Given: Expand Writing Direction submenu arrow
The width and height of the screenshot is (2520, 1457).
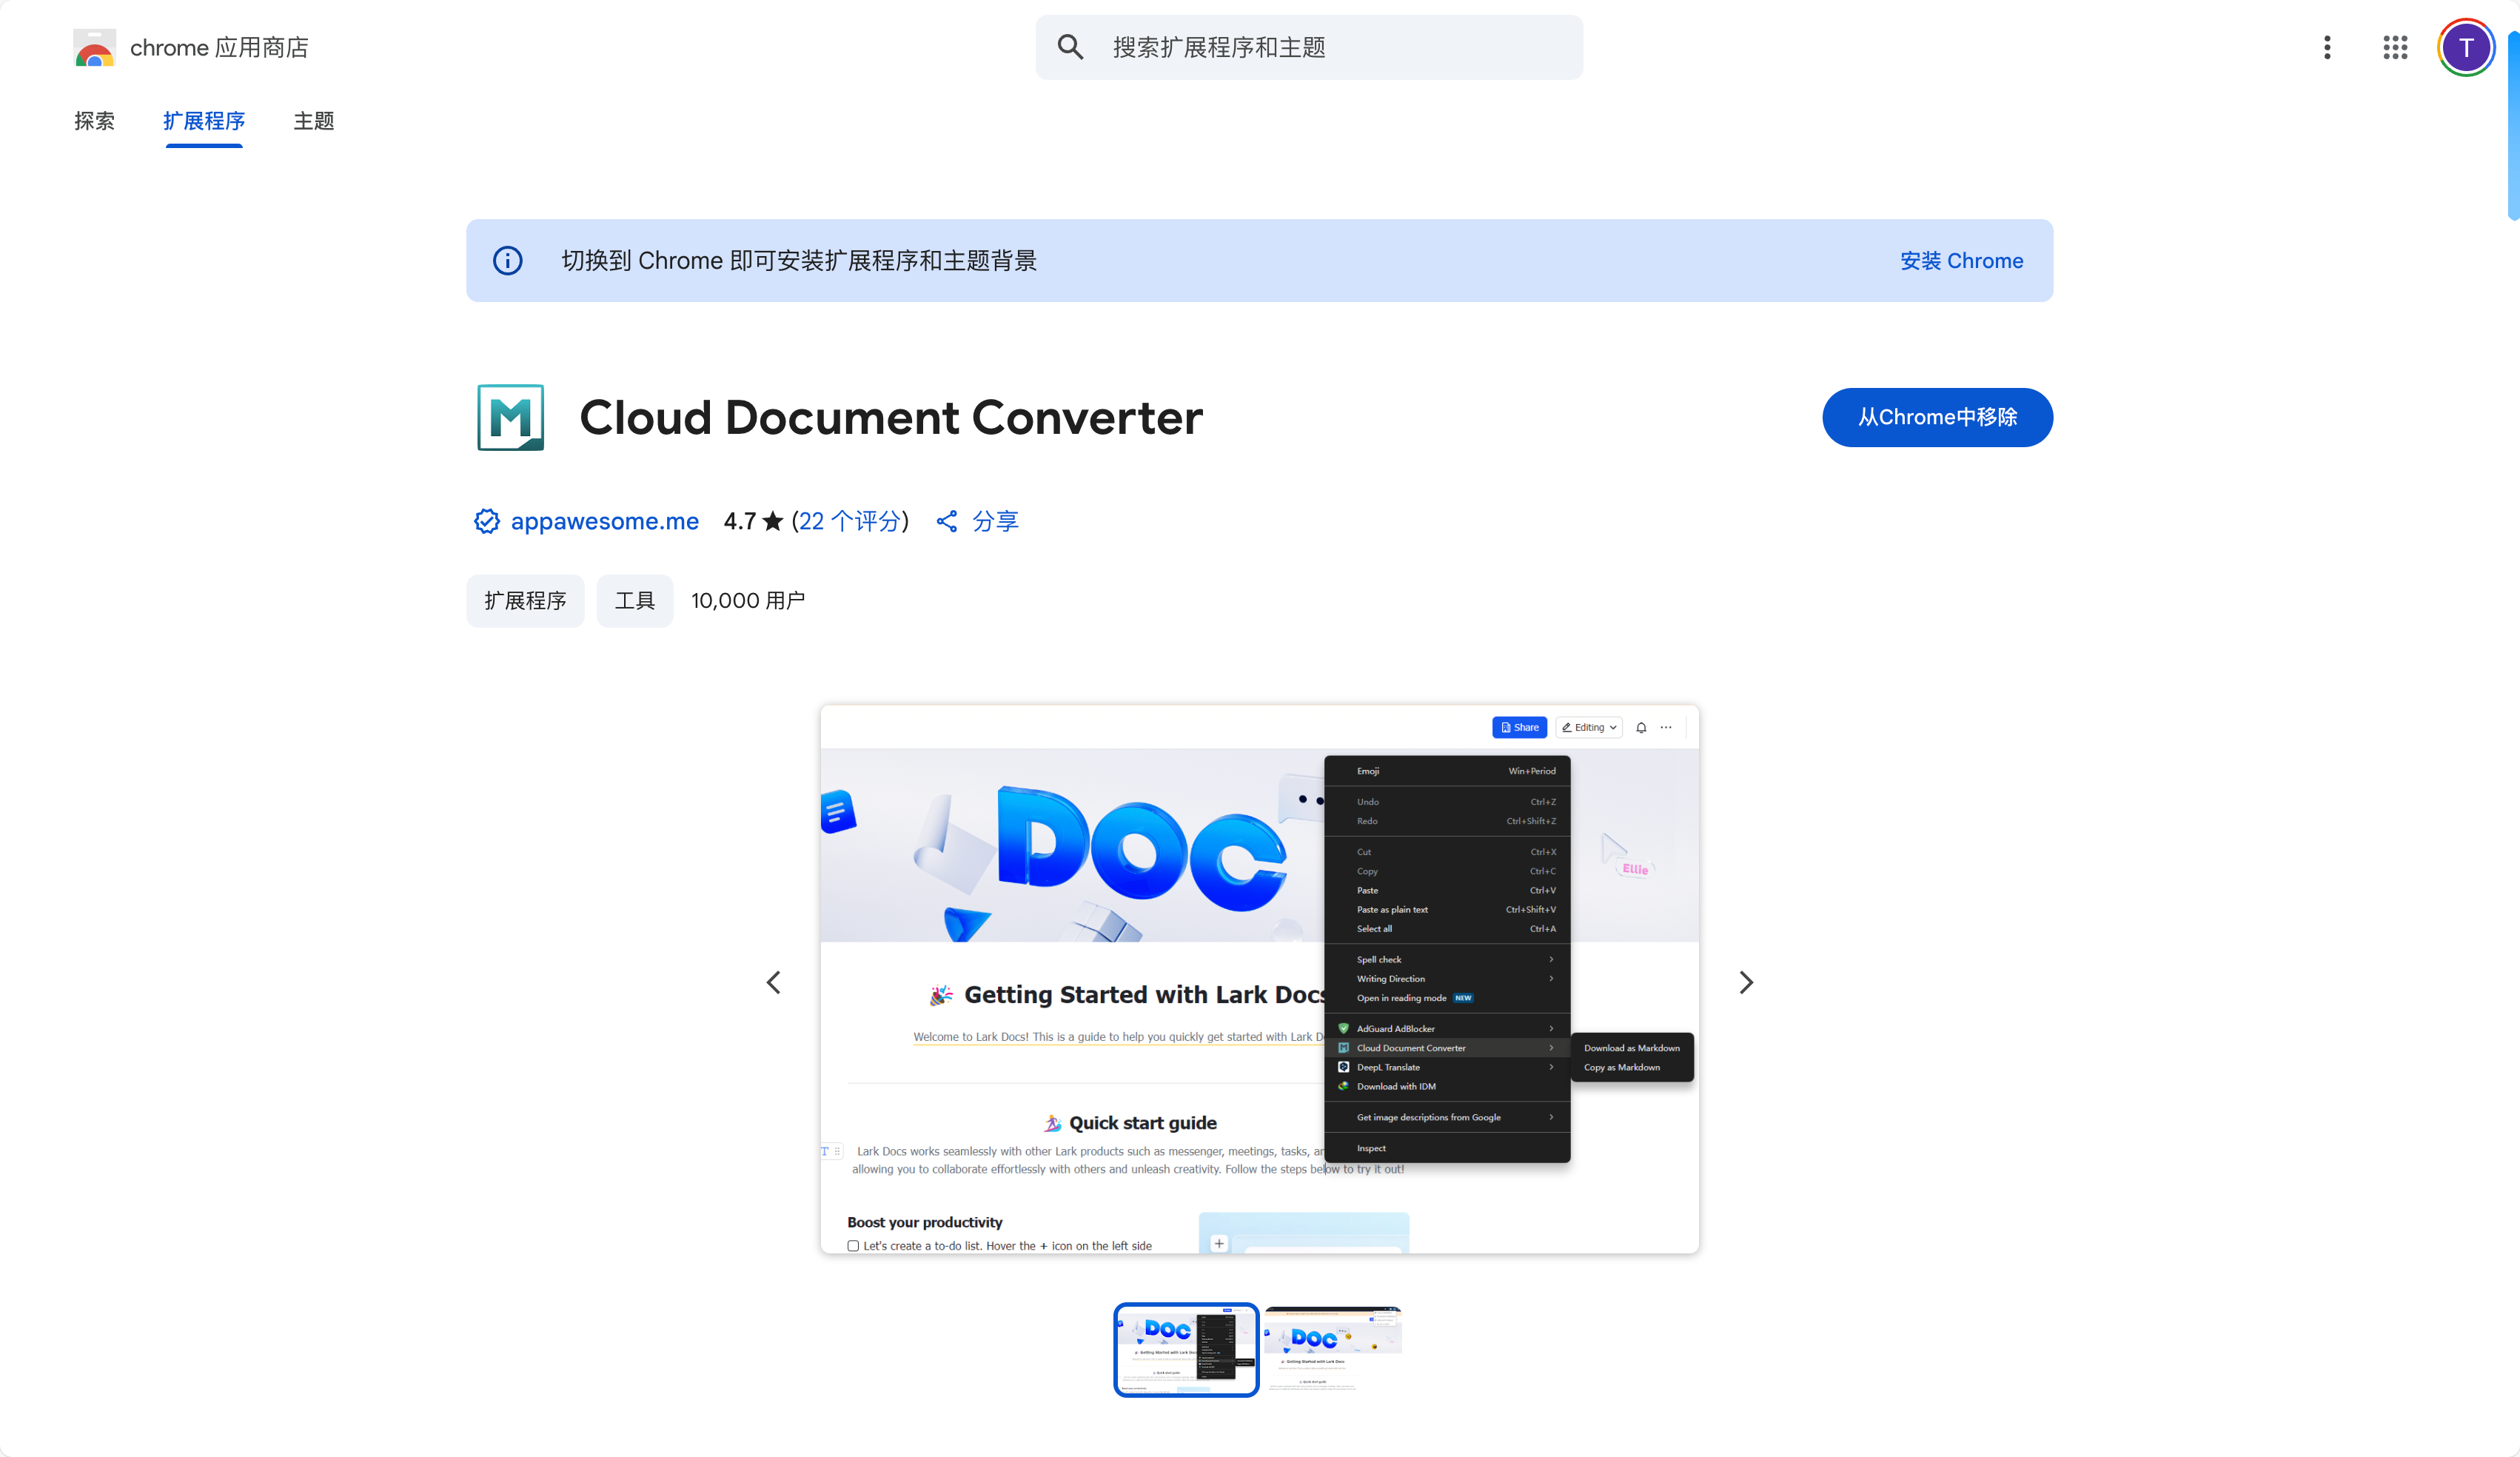Looking at the screenshot, I should (1551, 978).
